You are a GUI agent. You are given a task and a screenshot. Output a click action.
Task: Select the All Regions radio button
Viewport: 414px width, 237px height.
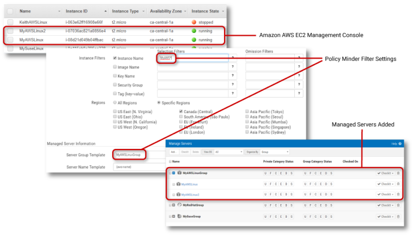click(x=115, y=102)
